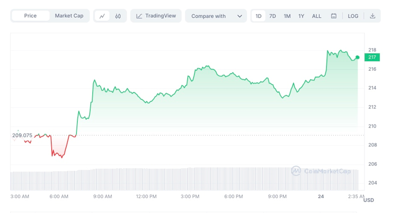
Task: Expand the Compare with chevron arrow
Action: (240, 16)
